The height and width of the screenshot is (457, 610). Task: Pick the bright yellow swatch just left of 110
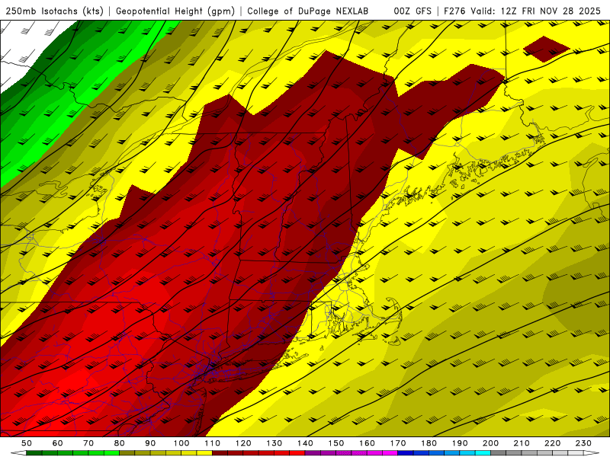point(204,453)
